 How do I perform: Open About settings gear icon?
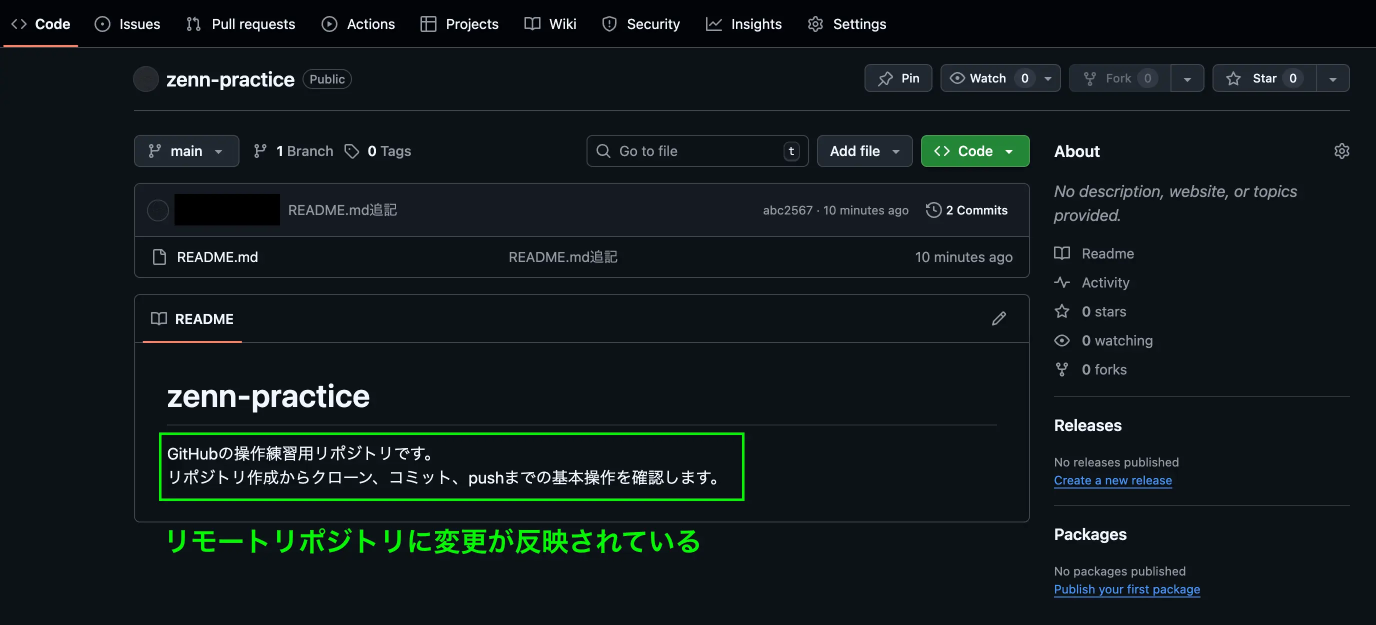(1341, 151)
